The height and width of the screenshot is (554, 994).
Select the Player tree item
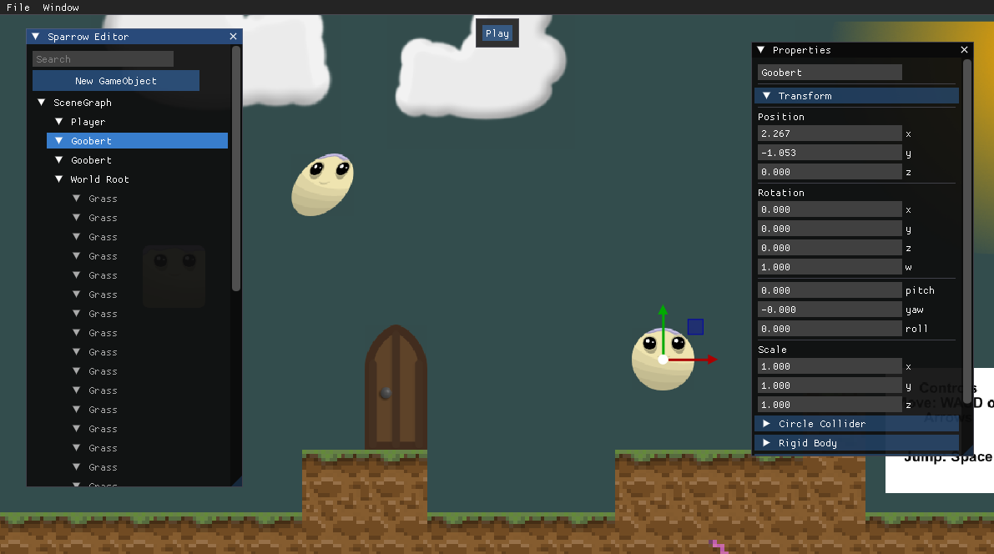point(88,122)
